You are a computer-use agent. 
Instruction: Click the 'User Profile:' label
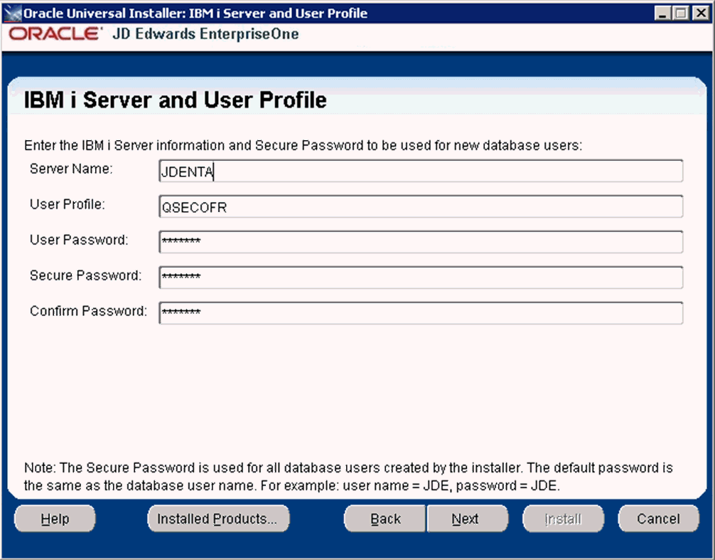(x=67, y=204)
